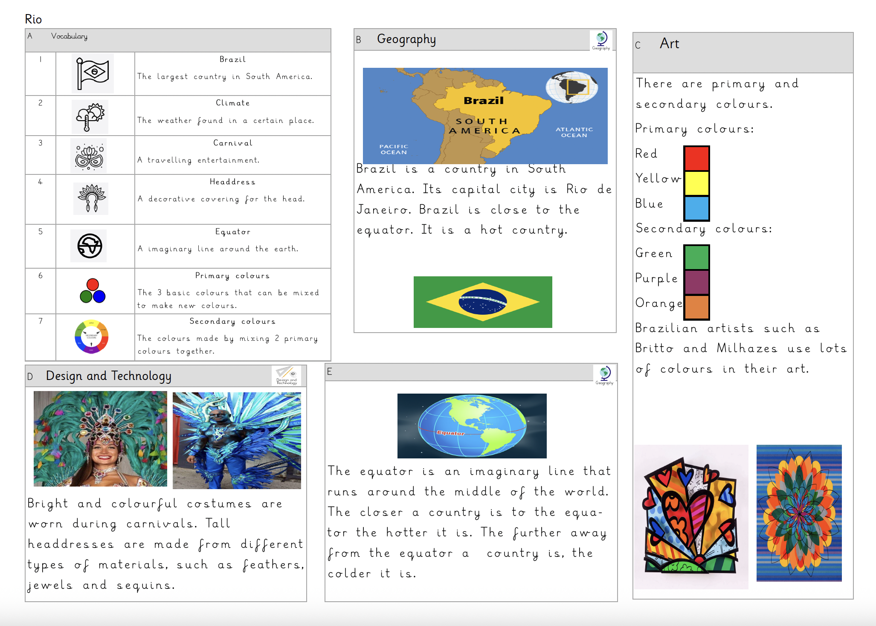Image resolution: width=876 pixels, height=626 pixels.
Task: Click the Design and Technology logo icon
Action: coord(286,375)
